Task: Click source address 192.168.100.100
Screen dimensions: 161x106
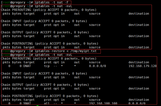Action: point(103,103)
